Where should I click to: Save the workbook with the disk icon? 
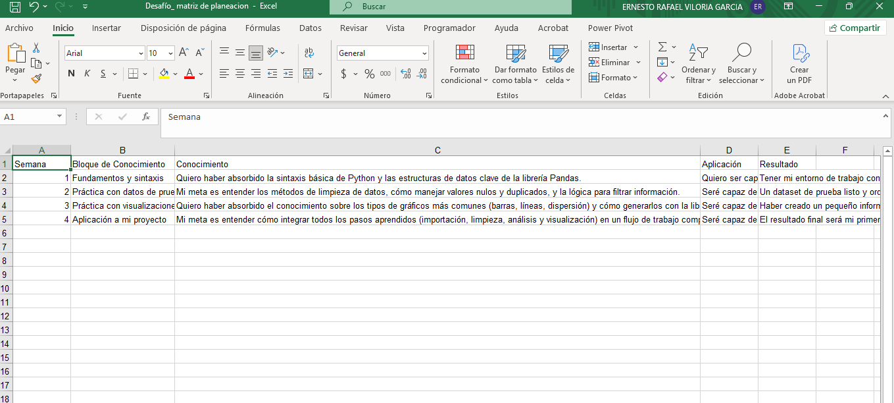tap(14, 7)
